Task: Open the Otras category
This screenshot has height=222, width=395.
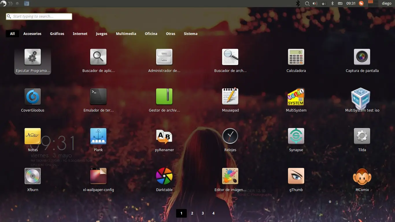Action: point(171,34)
